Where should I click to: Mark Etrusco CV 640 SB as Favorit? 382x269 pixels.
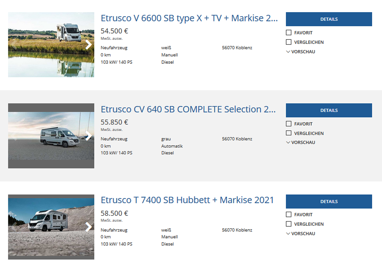coord(289,124)
